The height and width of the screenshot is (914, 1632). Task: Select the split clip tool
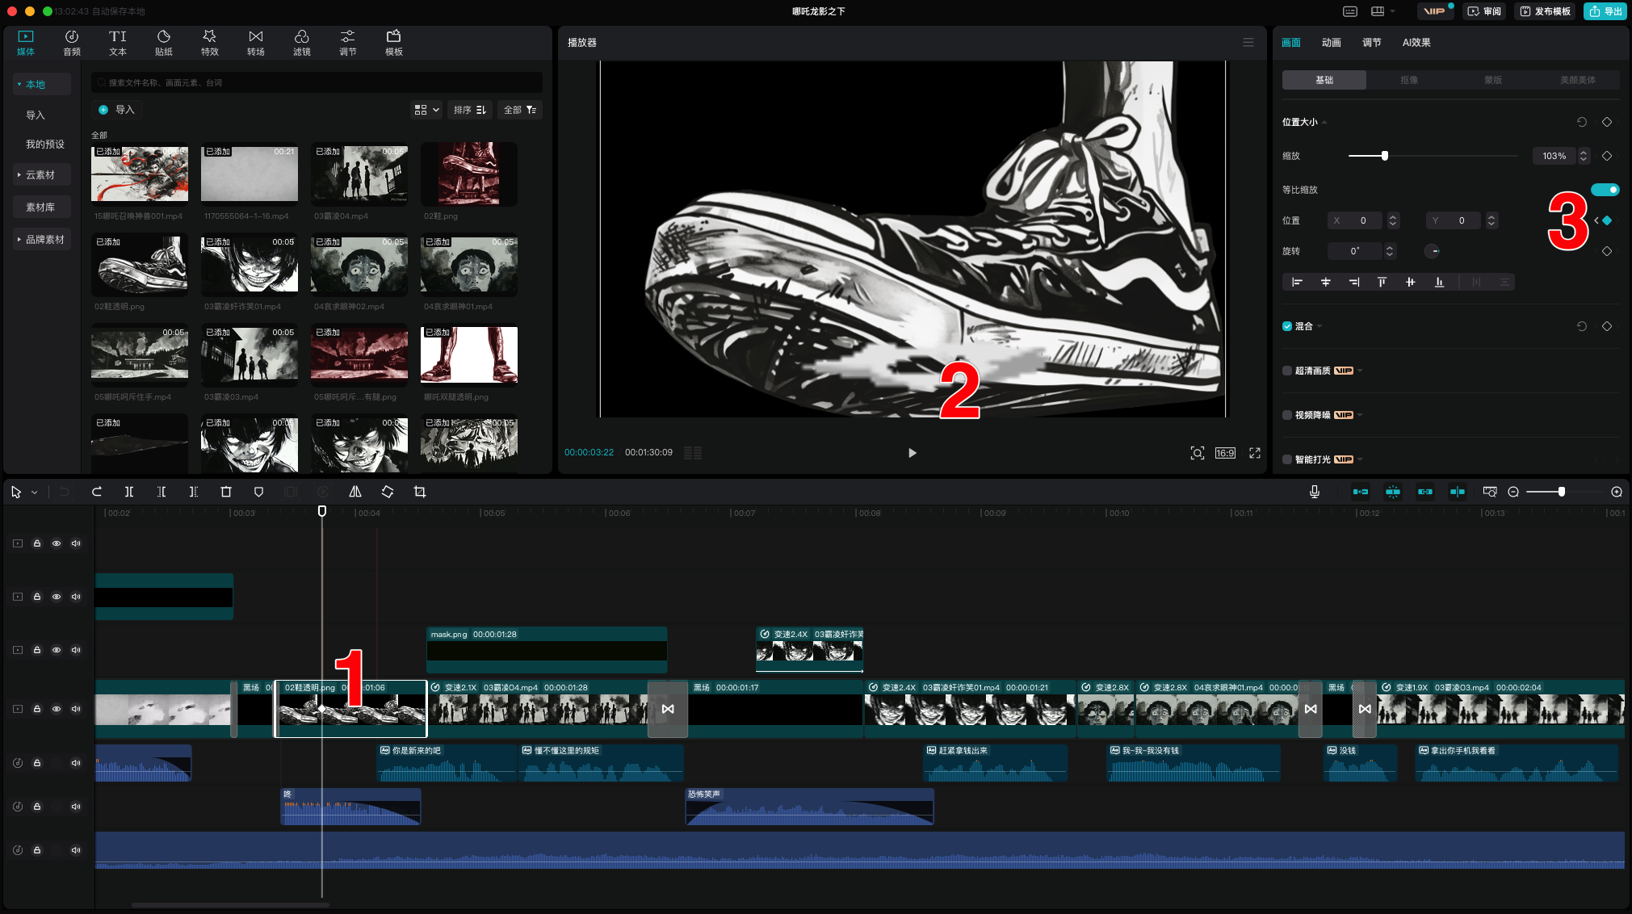pyautogui.click(x=129, y=492)
